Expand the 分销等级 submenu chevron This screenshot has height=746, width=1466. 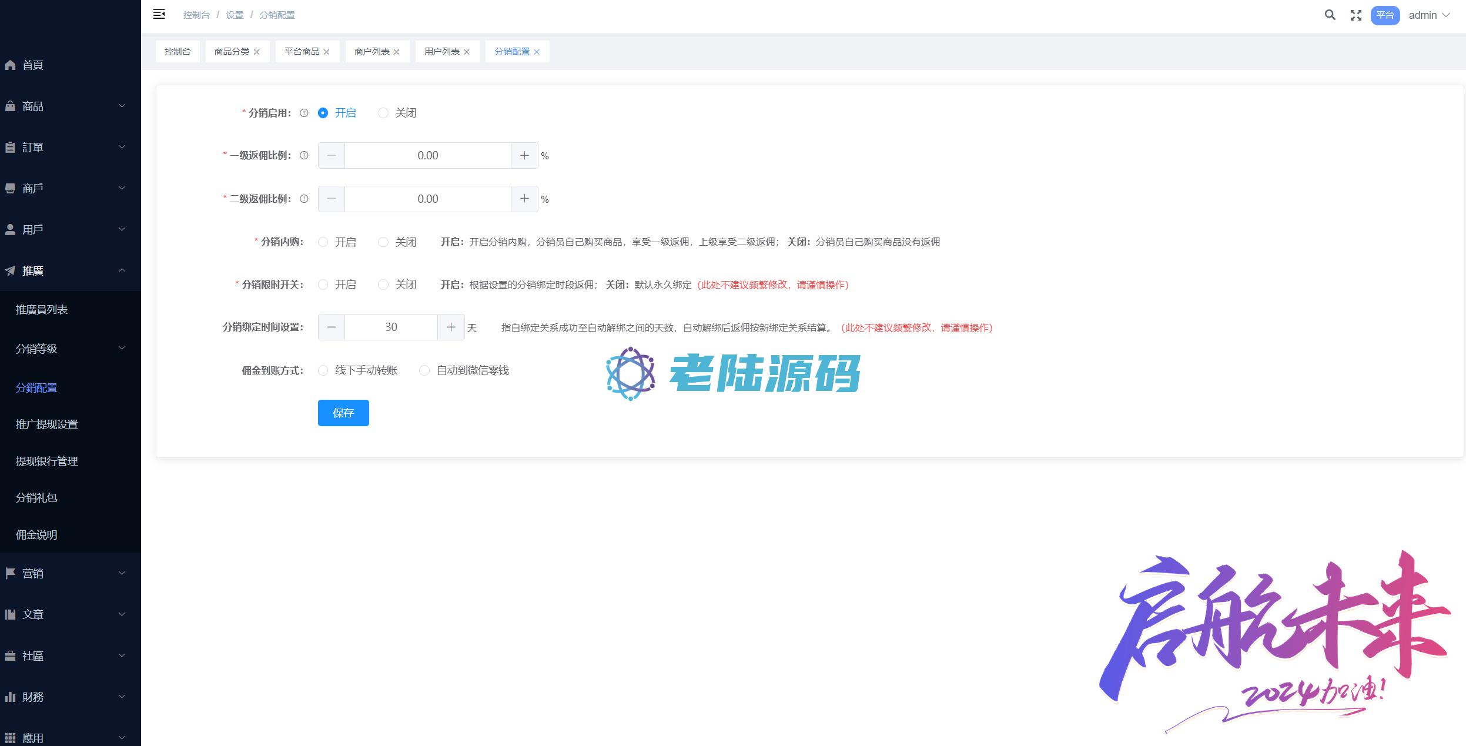(x=122, y=348)
